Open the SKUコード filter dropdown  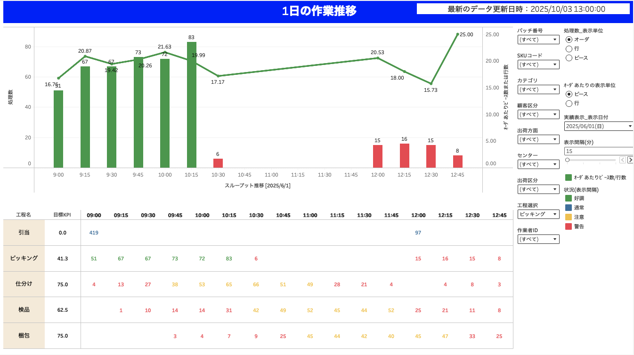click(538, 65)
